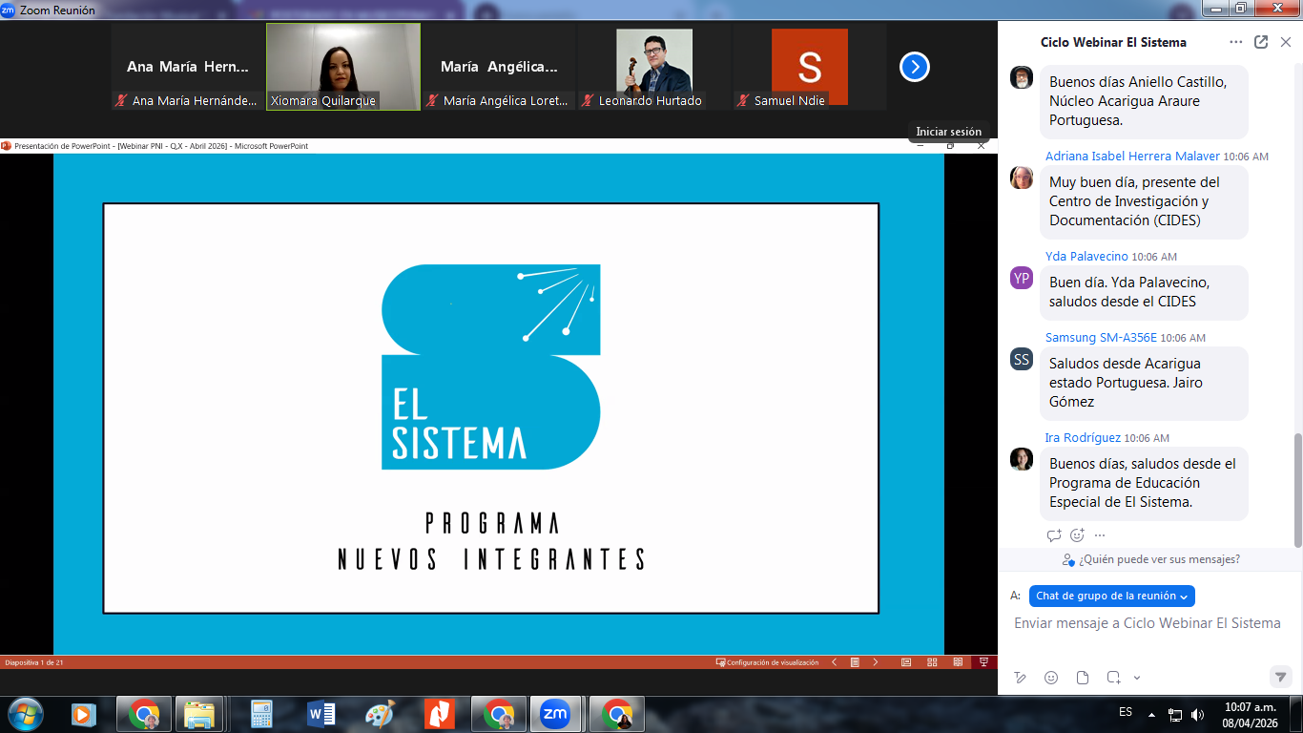Open emoji picker in chat composer
1303x733 pixels.
tap(1051, 678)
